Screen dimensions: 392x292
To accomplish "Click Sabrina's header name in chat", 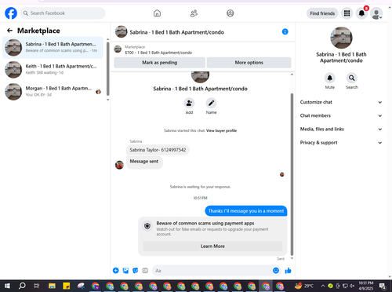I will pos(177,32).
